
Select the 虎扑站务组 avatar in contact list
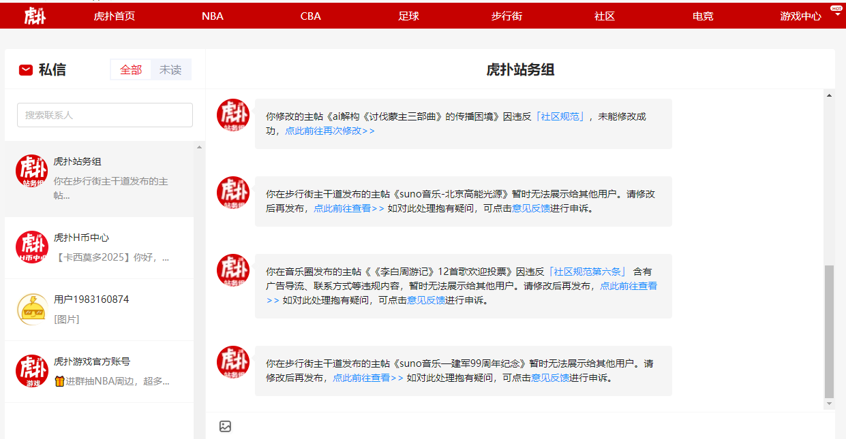tap(32, 171)
